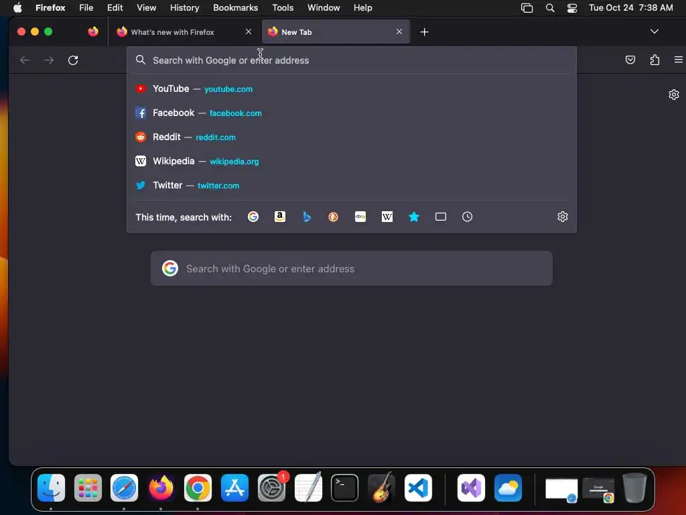Choose the Facebook suggestion
This screenshot has width=686, height=515.
(351, 113)
